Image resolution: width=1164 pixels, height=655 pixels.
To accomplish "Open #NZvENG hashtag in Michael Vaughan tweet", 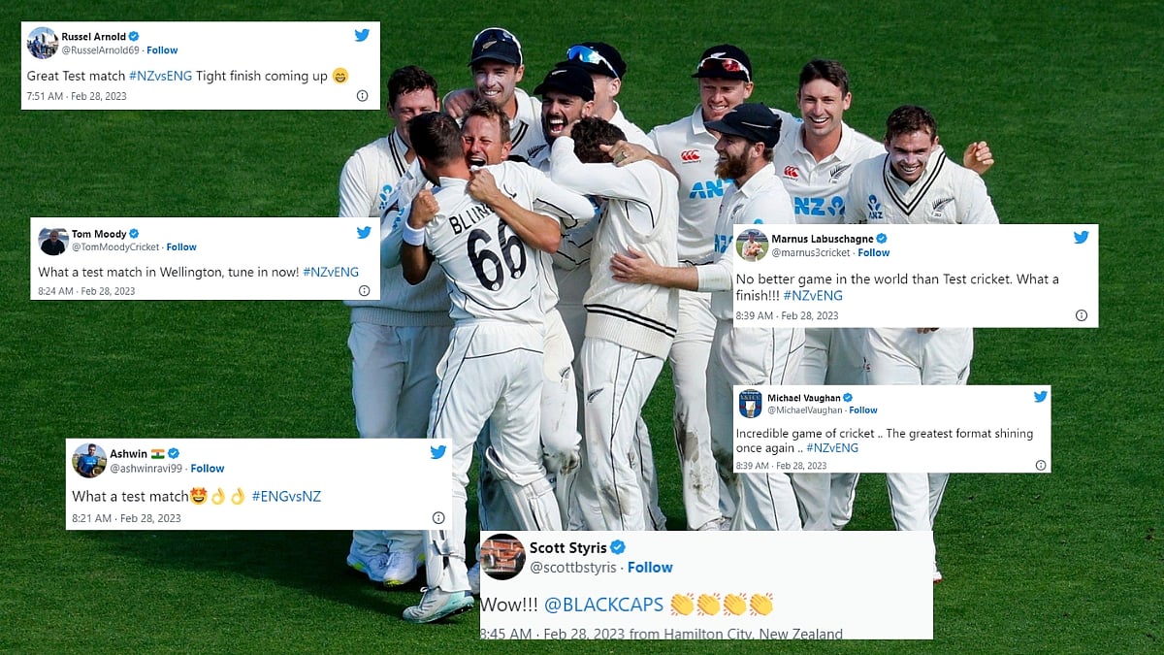I will 832,447.
